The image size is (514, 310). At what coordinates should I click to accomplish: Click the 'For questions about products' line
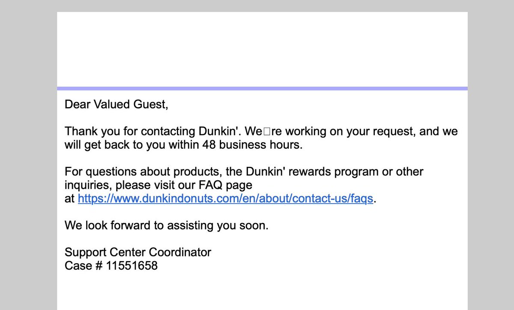244,172
